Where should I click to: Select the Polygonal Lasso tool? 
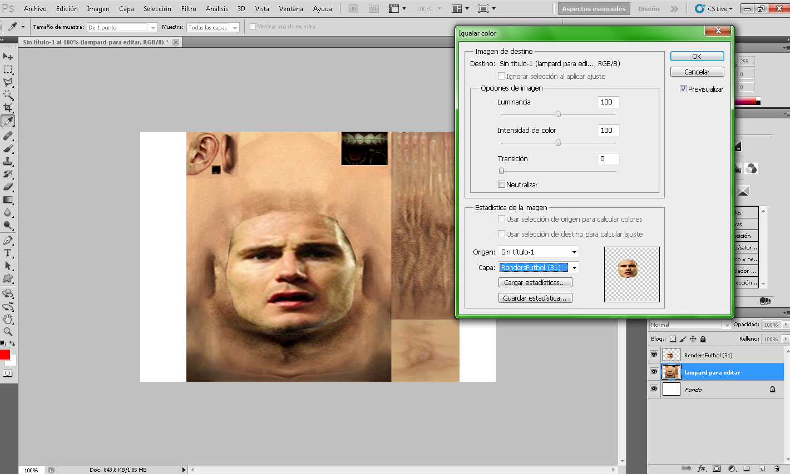point(8,82)
